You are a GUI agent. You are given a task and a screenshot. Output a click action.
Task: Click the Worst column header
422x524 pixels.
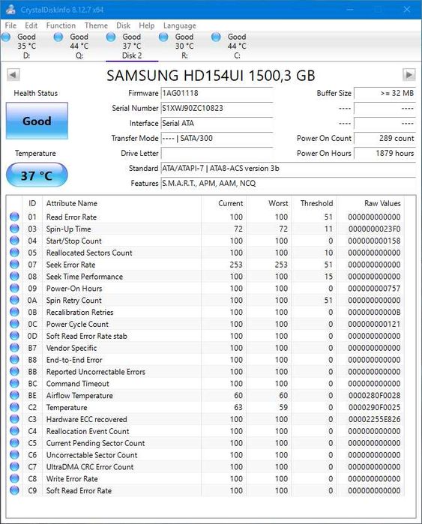[269, 203]
